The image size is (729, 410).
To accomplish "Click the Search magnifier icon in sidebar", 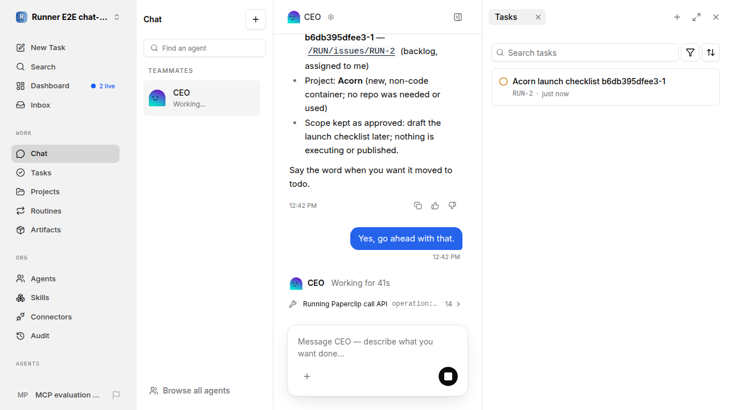I will click(21, 67).
